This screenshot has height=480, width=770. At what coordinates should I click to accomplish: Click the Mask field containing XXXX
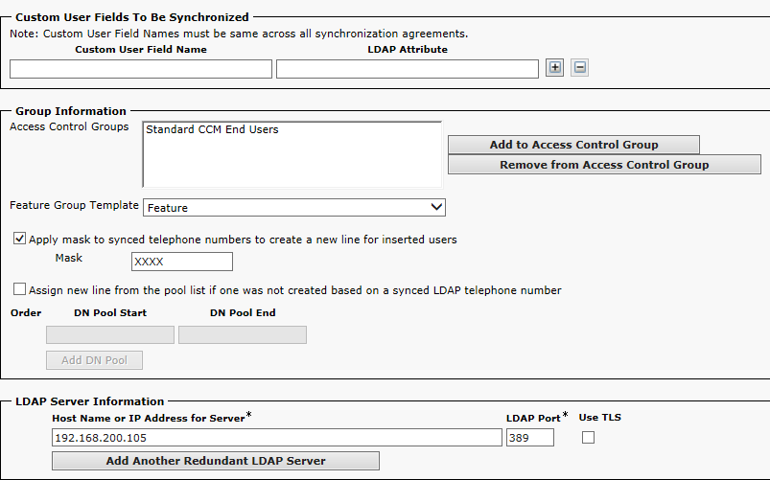[x=182, y=262]
